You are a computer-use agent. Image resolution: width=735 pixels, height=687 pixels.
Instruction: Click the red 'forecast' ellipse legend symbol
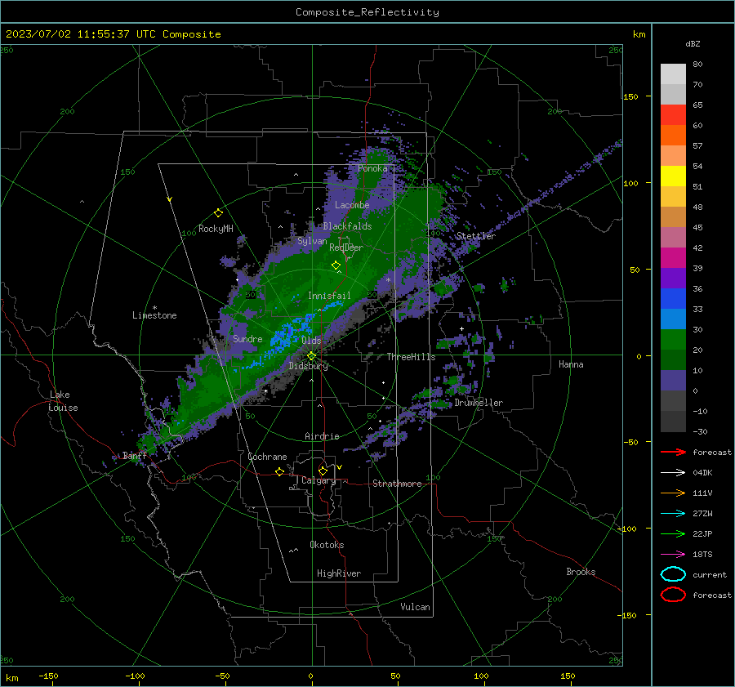pos(673,595)
